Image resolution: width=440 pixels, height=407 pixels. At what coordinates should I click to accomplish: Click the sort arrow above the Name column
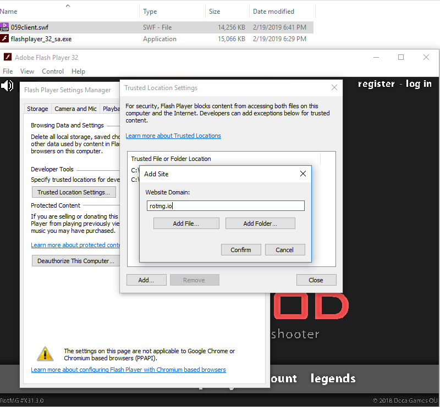tap(68, 5)
